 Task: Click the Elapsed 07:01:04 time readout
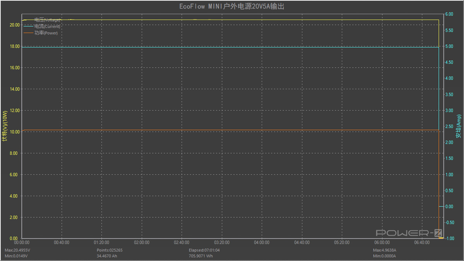click(204, 250)
